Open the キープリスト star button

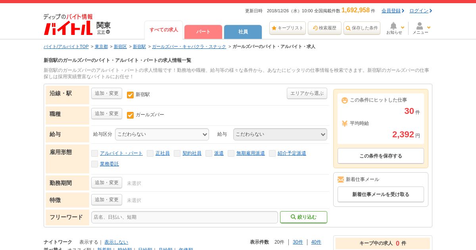pos(288,28)
